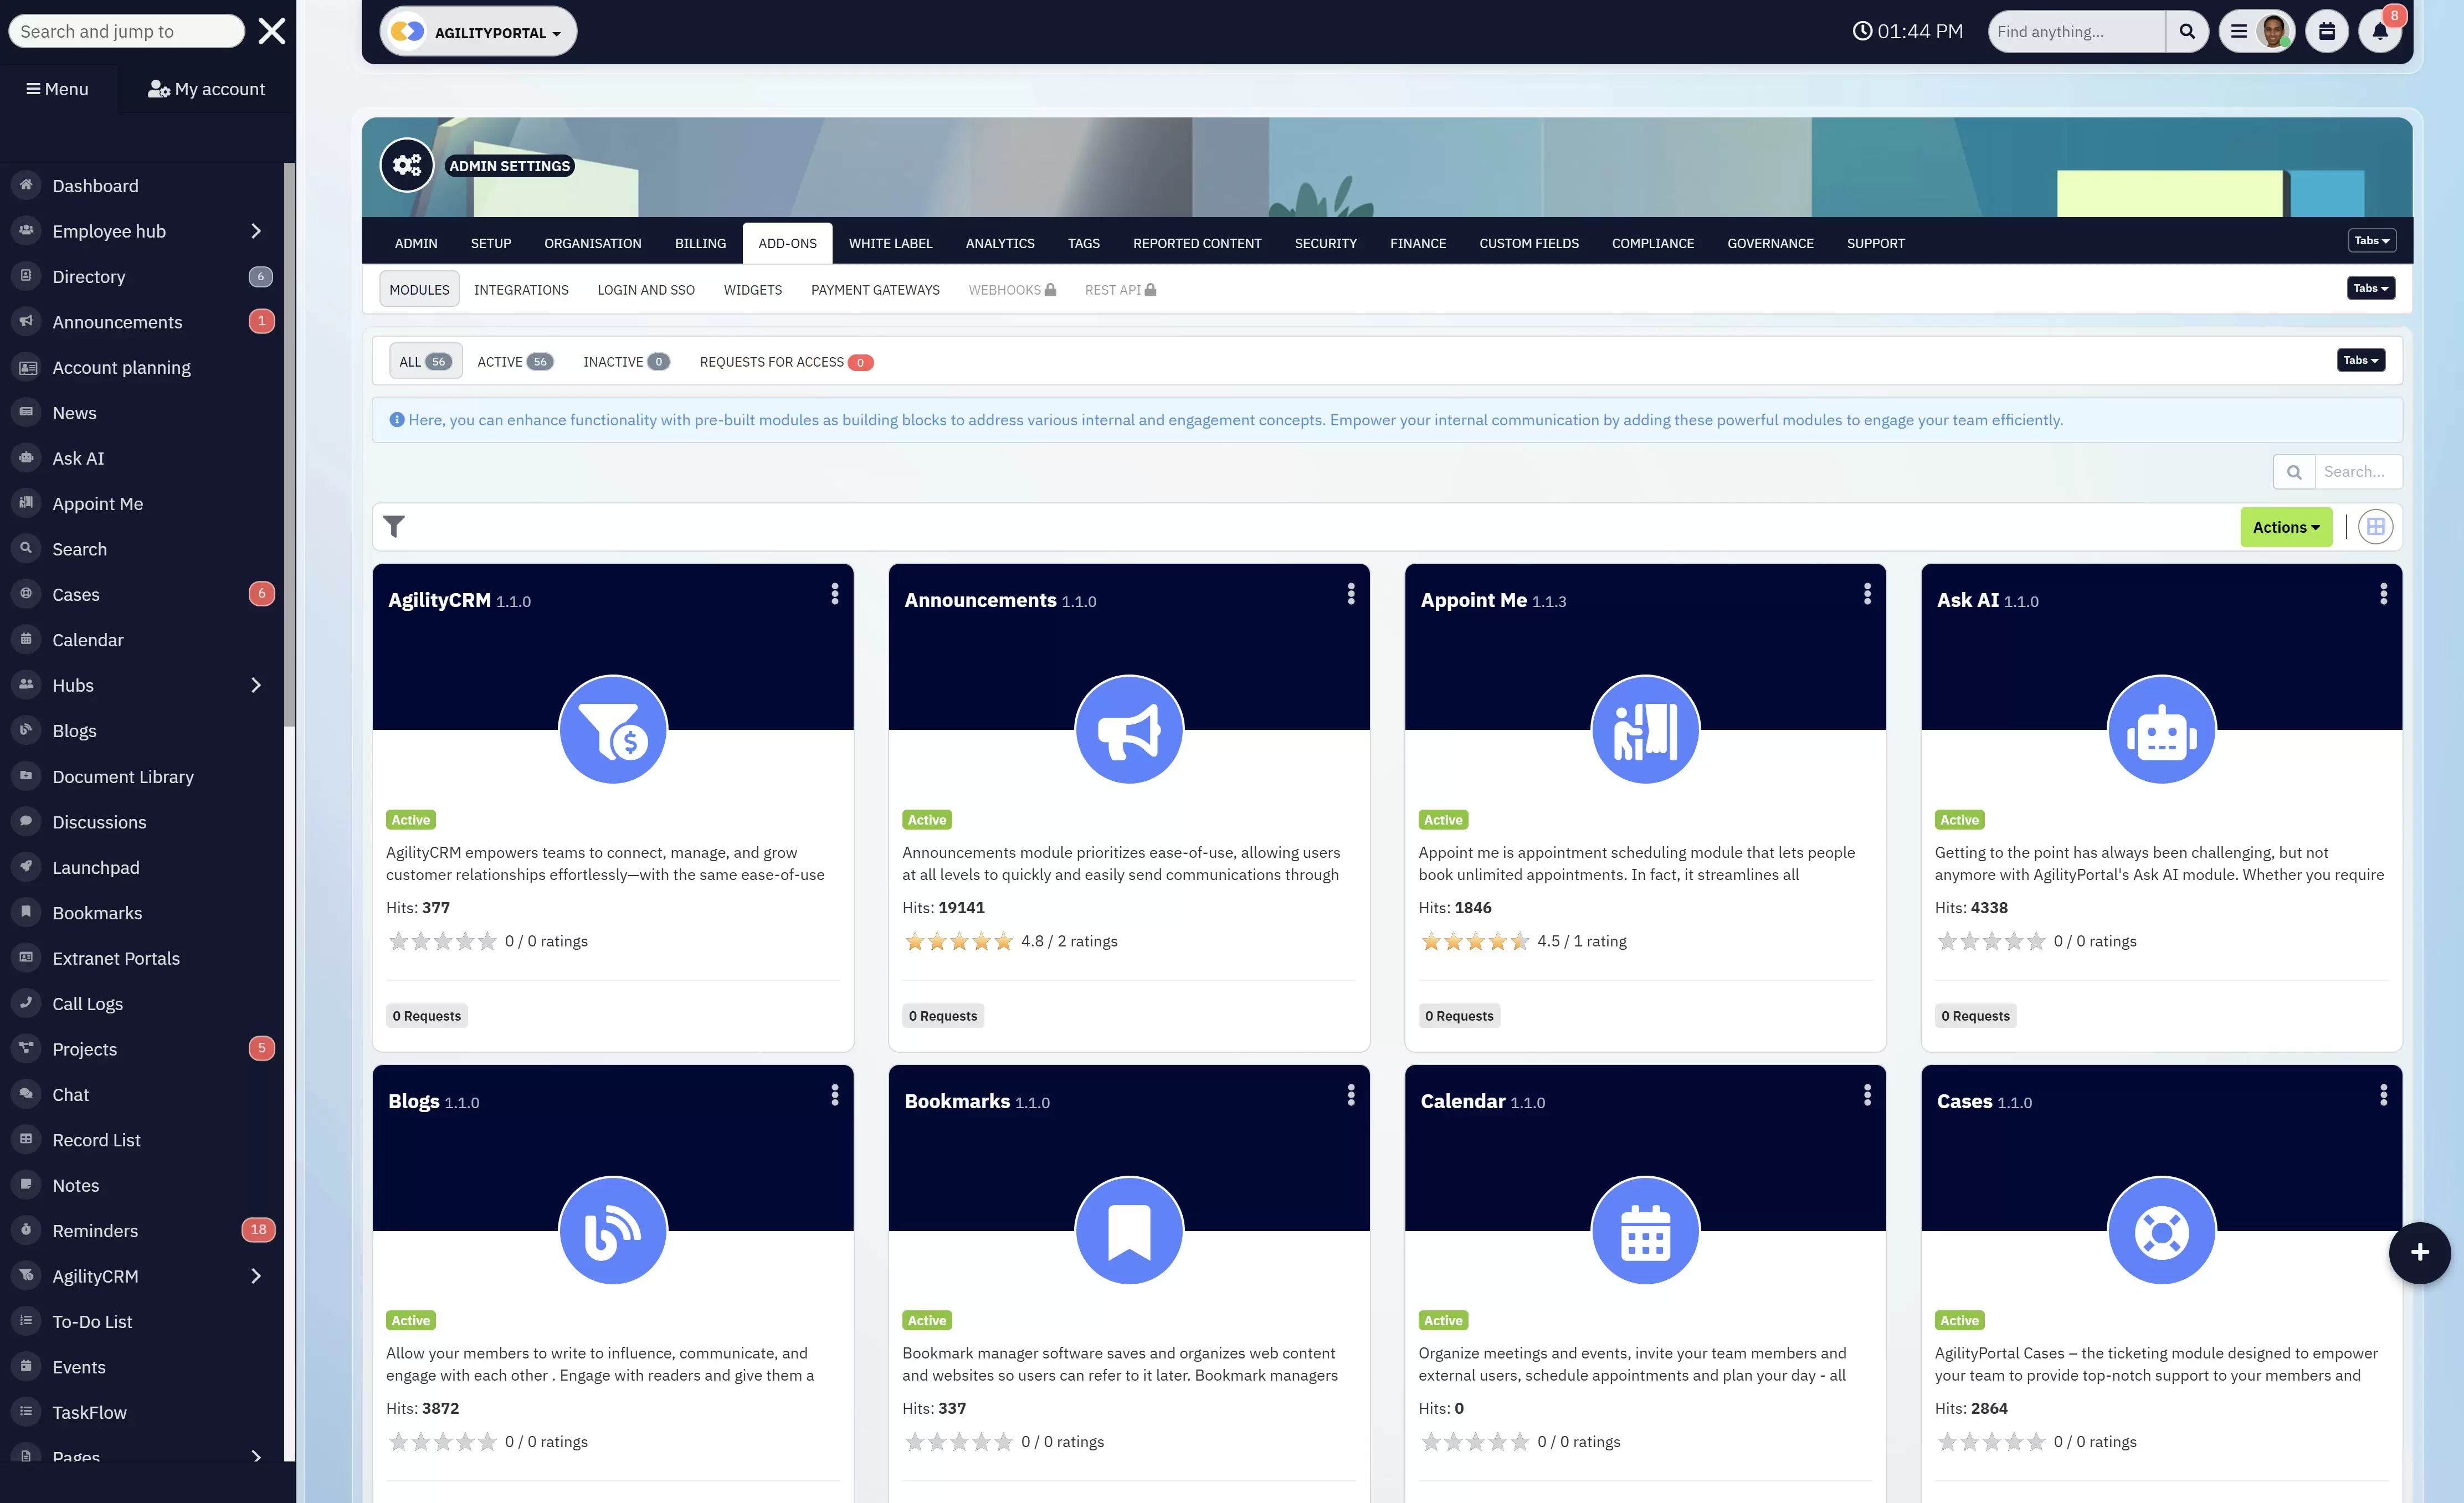Viewport: 2464px width, 1503px height.
Task: Open AgilityCRM card three-dot menu
Action: pos(834,594)
